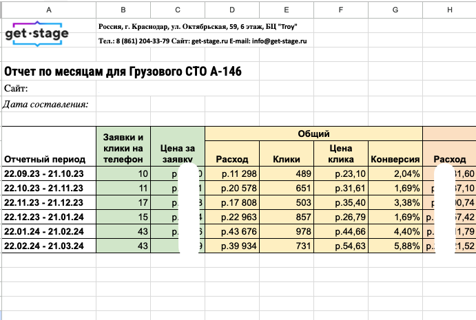Select click price cell р.35,40
The height and width of the screenshot is (320, 476).
(x=341, y=202)
